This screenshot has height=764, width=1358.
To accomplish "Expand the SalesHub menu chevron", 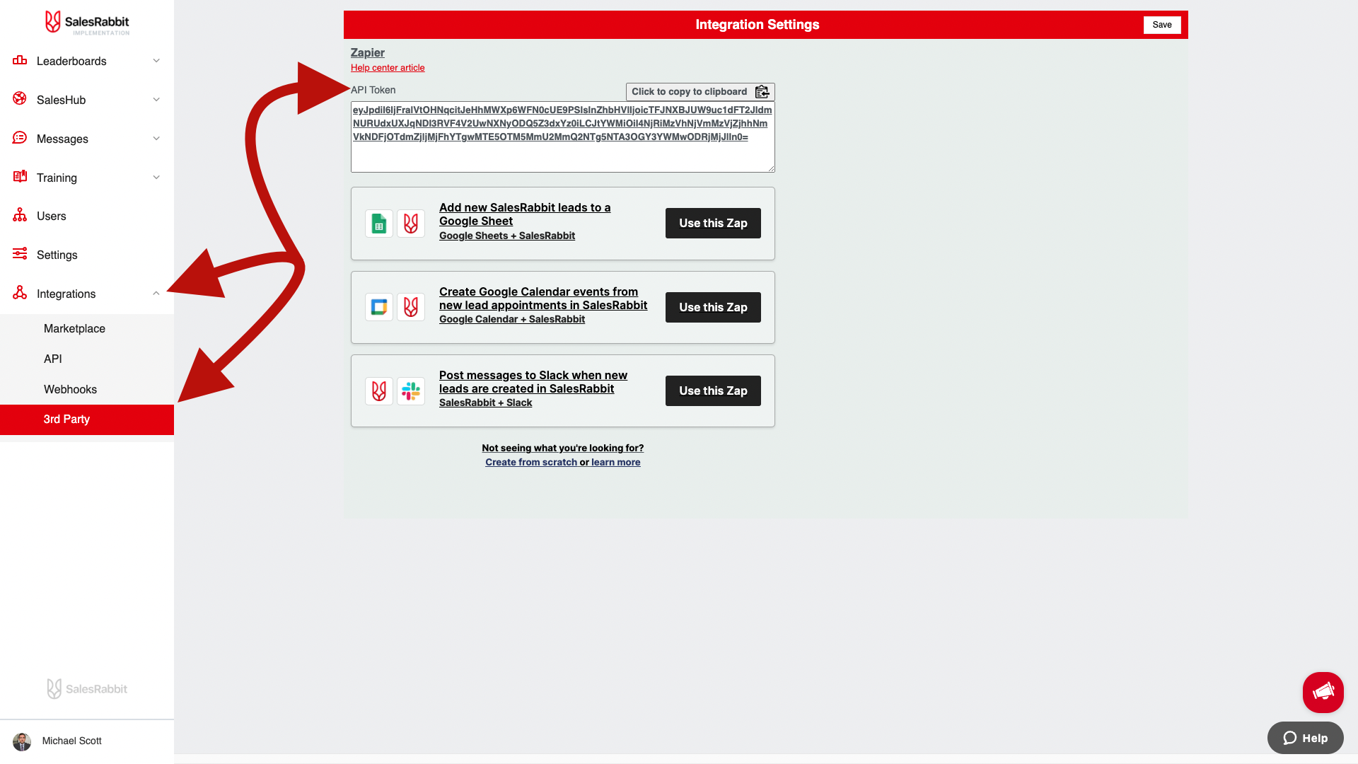I will [156, 100].
